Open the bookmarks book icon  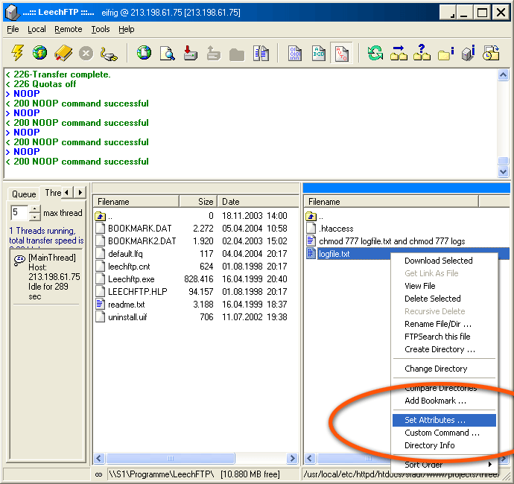pyautogui.click(x=63, y=53)
